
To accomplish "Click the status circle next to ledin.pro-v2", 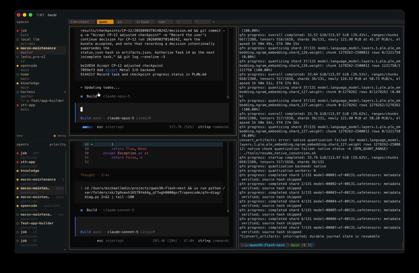I will pos(18,57).
